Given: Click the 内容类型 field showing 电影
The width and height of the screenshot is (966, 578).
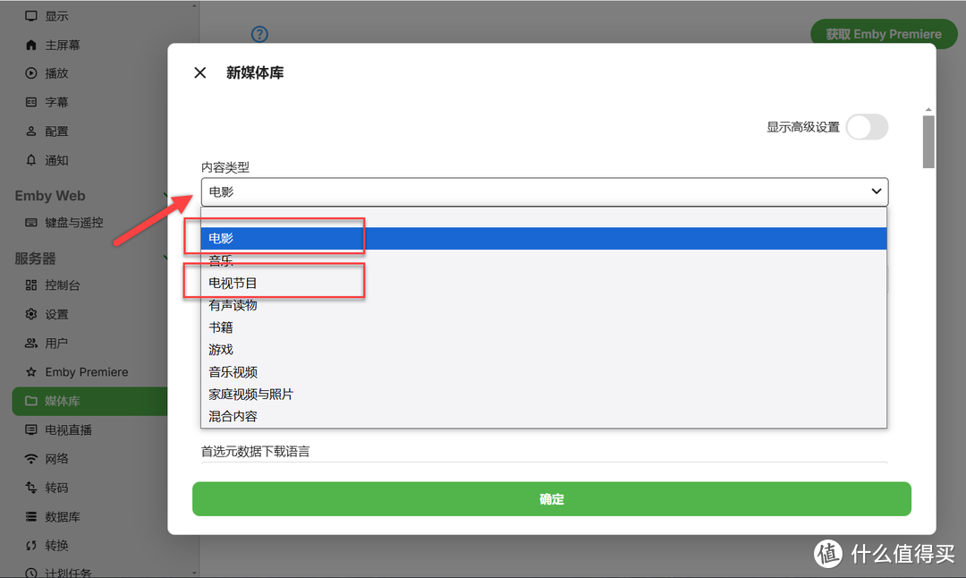Looking at the screenshot, I should [545, 191].
